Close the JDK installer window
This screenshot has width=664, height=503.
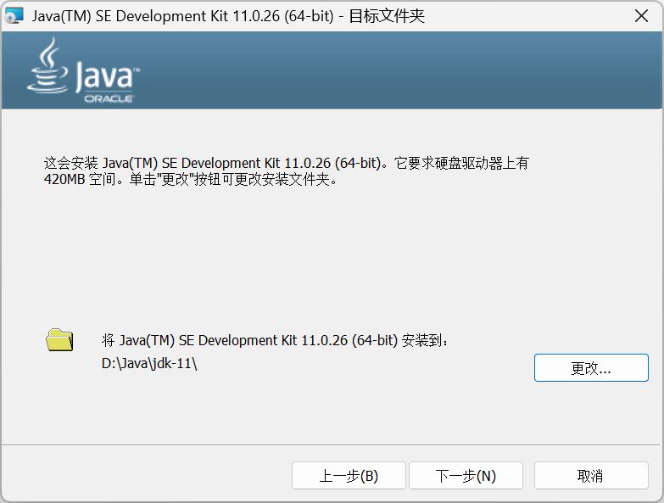(642, 15)
